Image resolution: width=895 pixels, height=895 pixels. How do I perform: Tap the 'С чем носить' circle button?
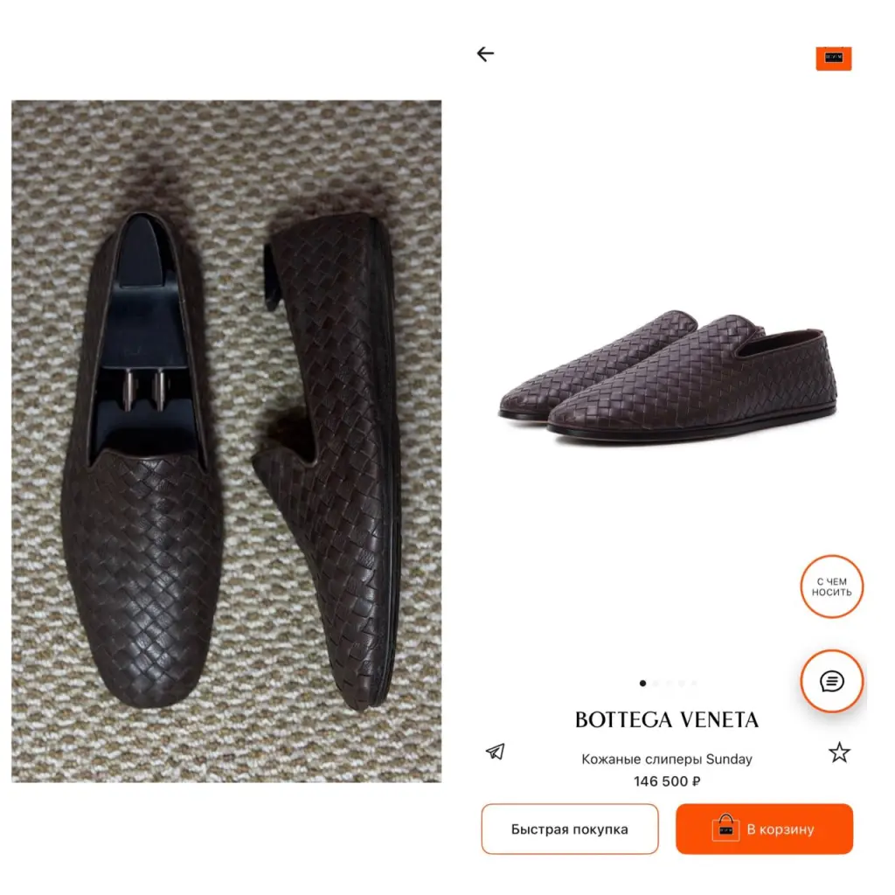click(832, 586)
